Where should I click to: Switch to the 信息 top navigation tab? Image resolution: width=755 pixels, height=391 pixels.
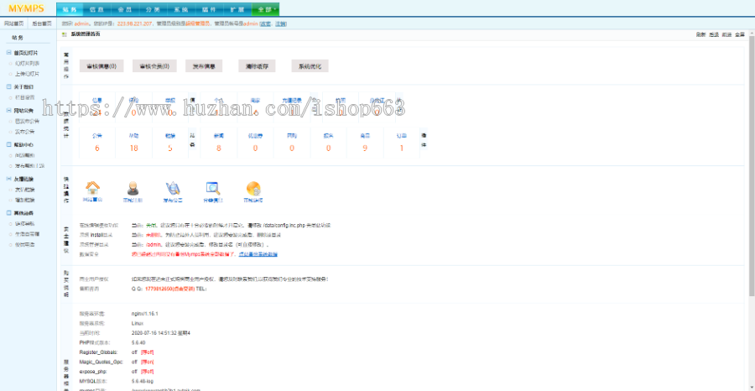(x=97, y=8)
